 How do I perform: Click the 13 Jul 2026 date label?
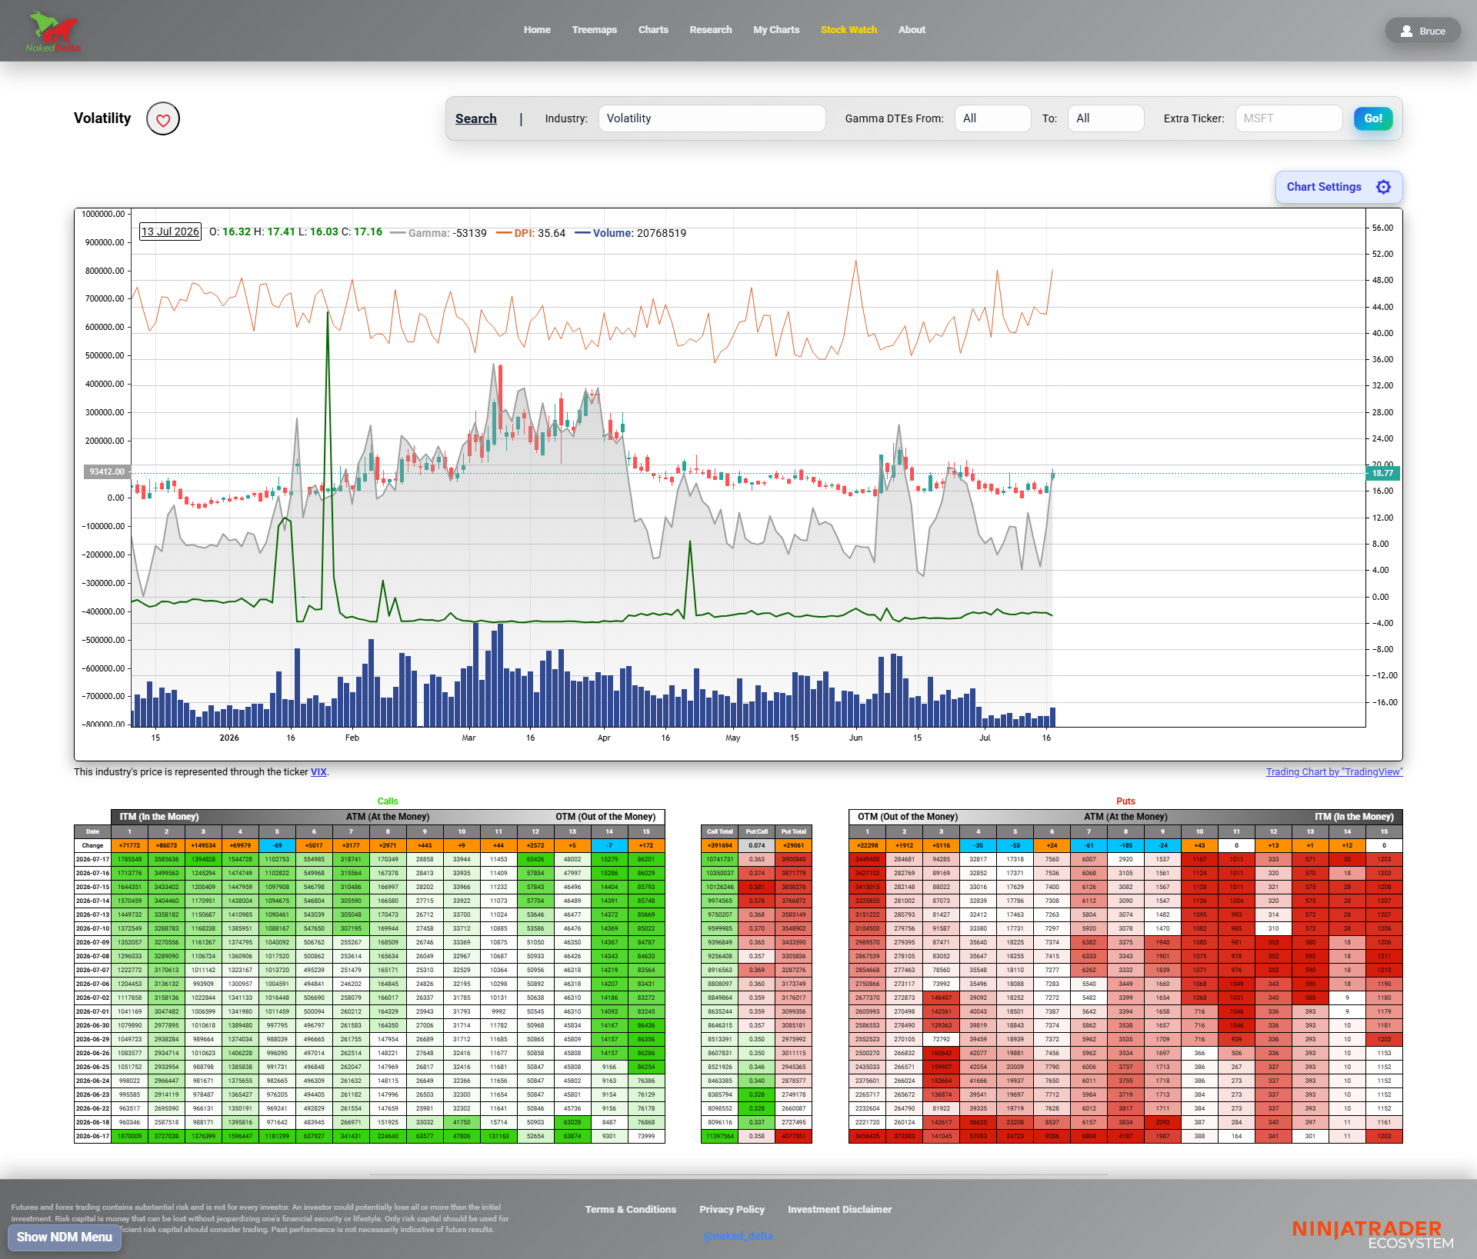[170, 231]
